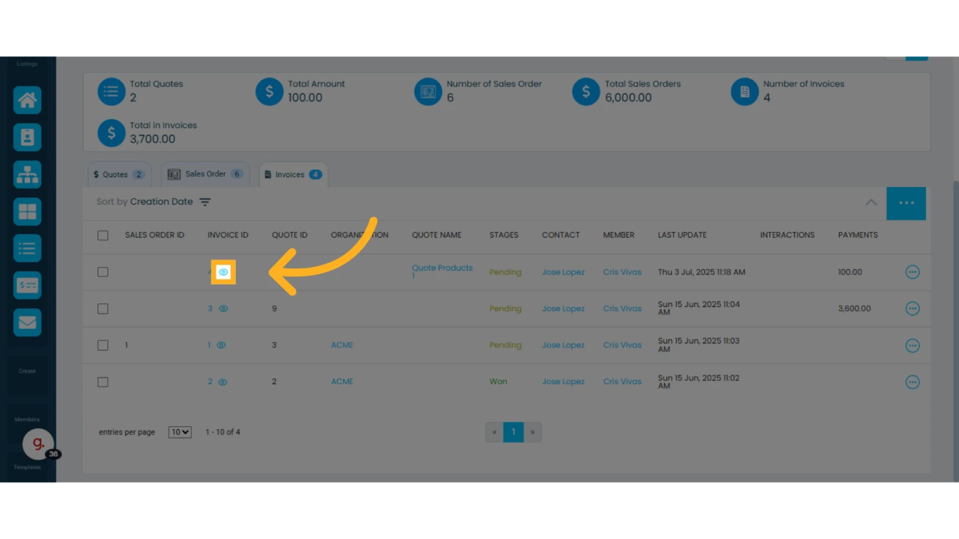Open the blue three-dots options button

906,203
